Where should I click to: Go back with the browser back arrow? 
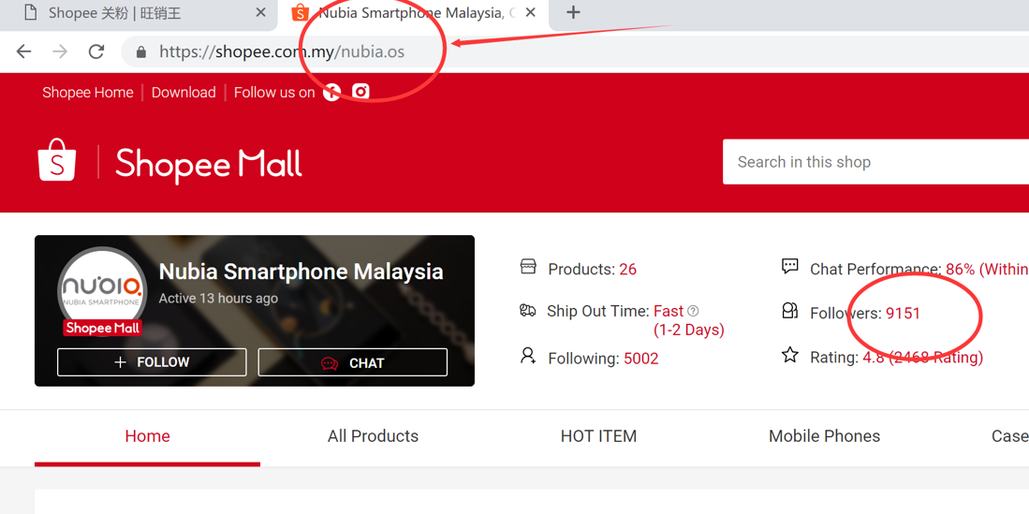pos(23,51)
